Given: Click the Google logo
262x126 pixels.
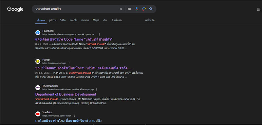Looking at the screenshot, I should 15,9.
